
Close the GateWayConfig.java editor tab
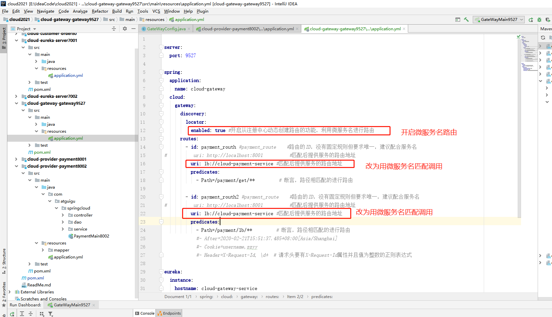coord(189,29)
